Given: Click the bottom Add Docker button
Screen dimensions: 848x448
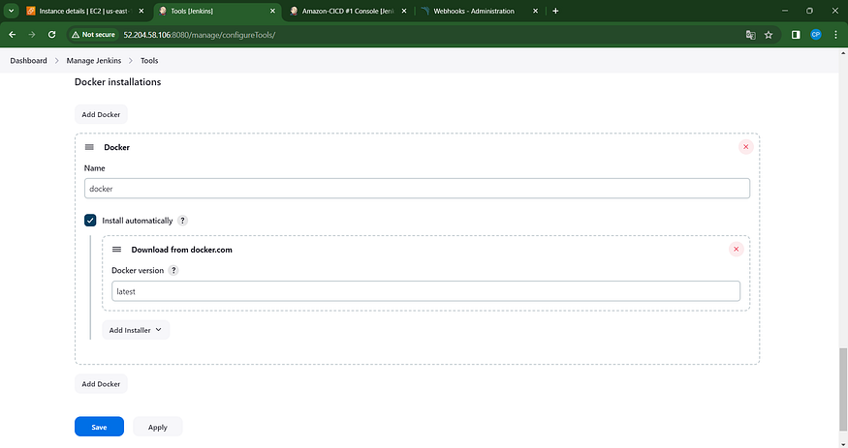Looking at the screenshot, I should 101,384.
